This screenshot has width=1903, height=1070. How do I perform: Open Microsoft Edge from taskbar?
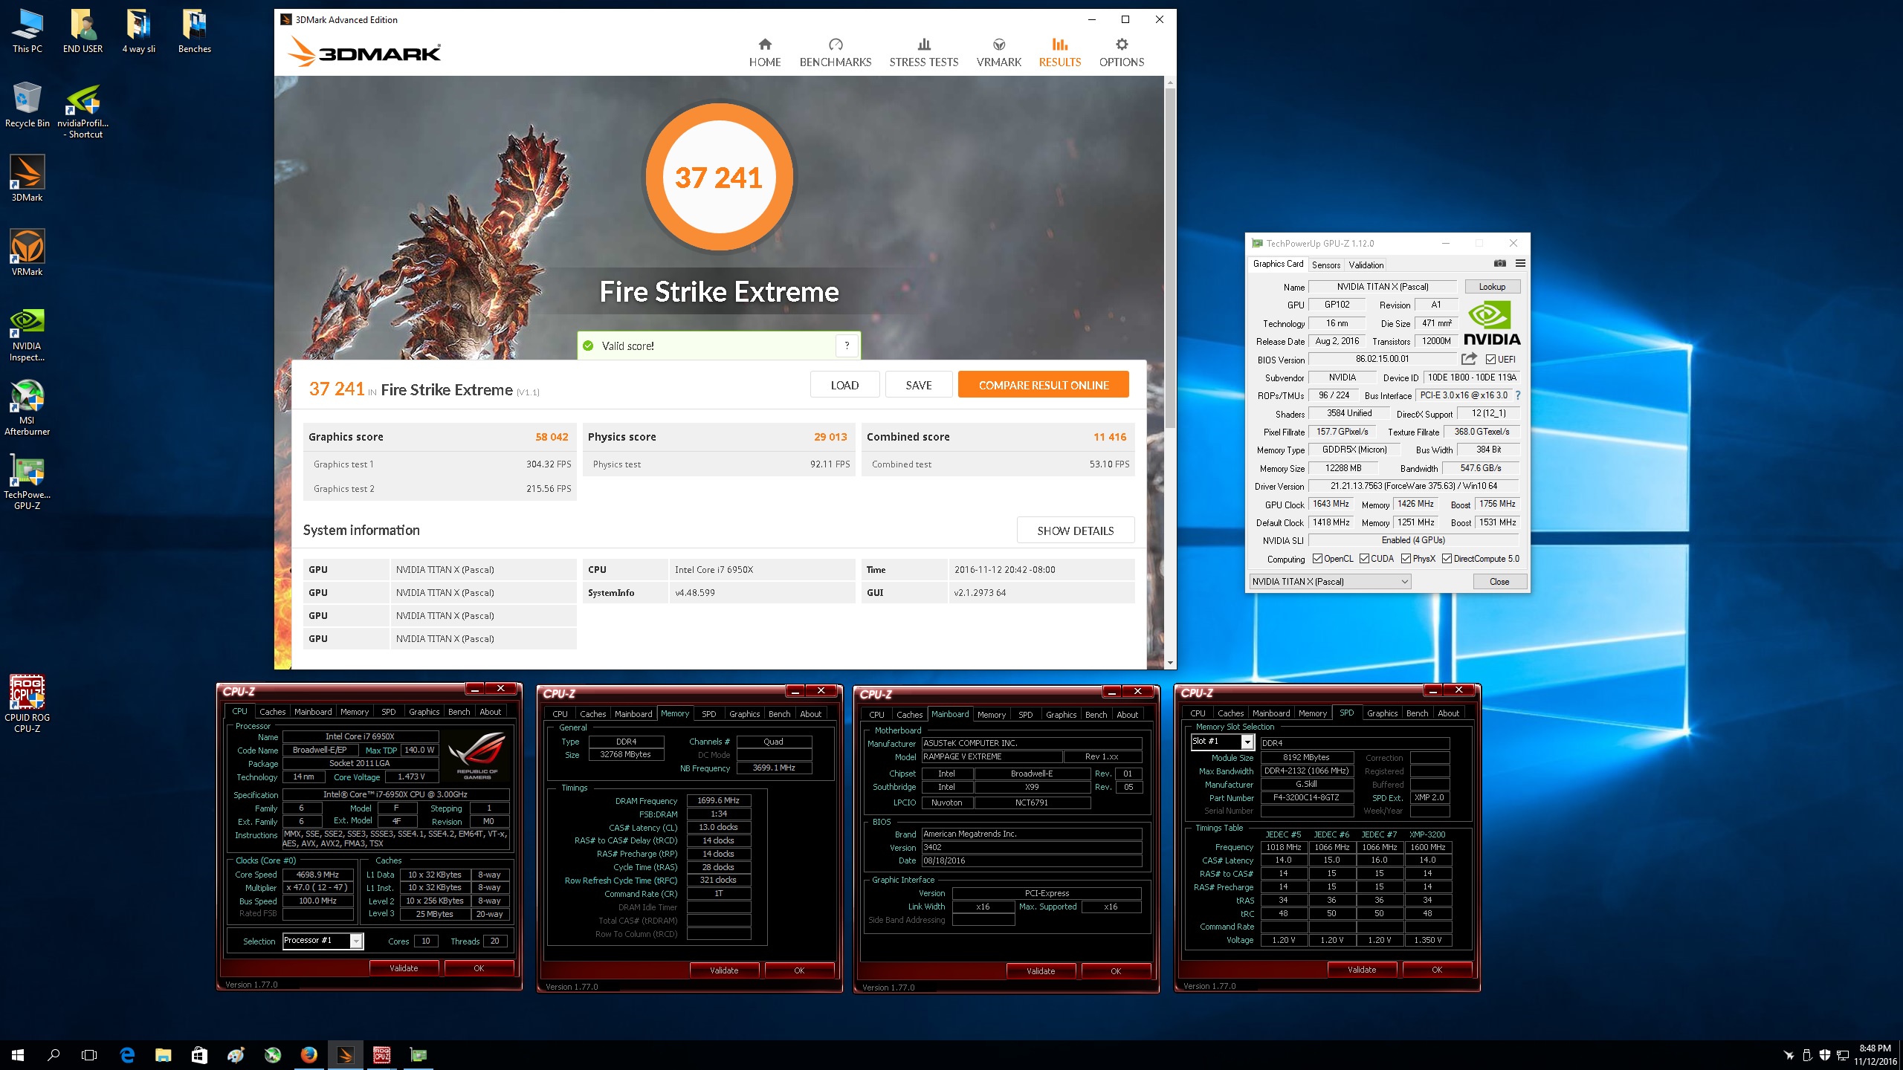(x=127, y=1055)
